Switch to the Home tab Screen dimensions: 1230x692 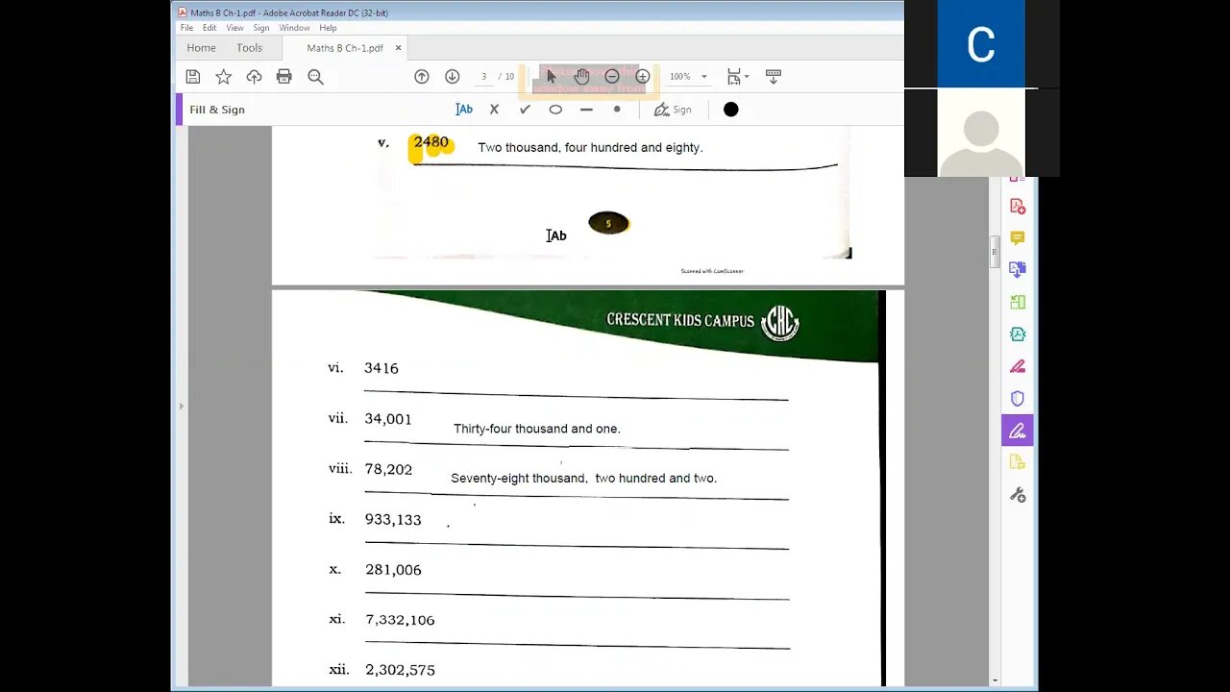point(201,48)
